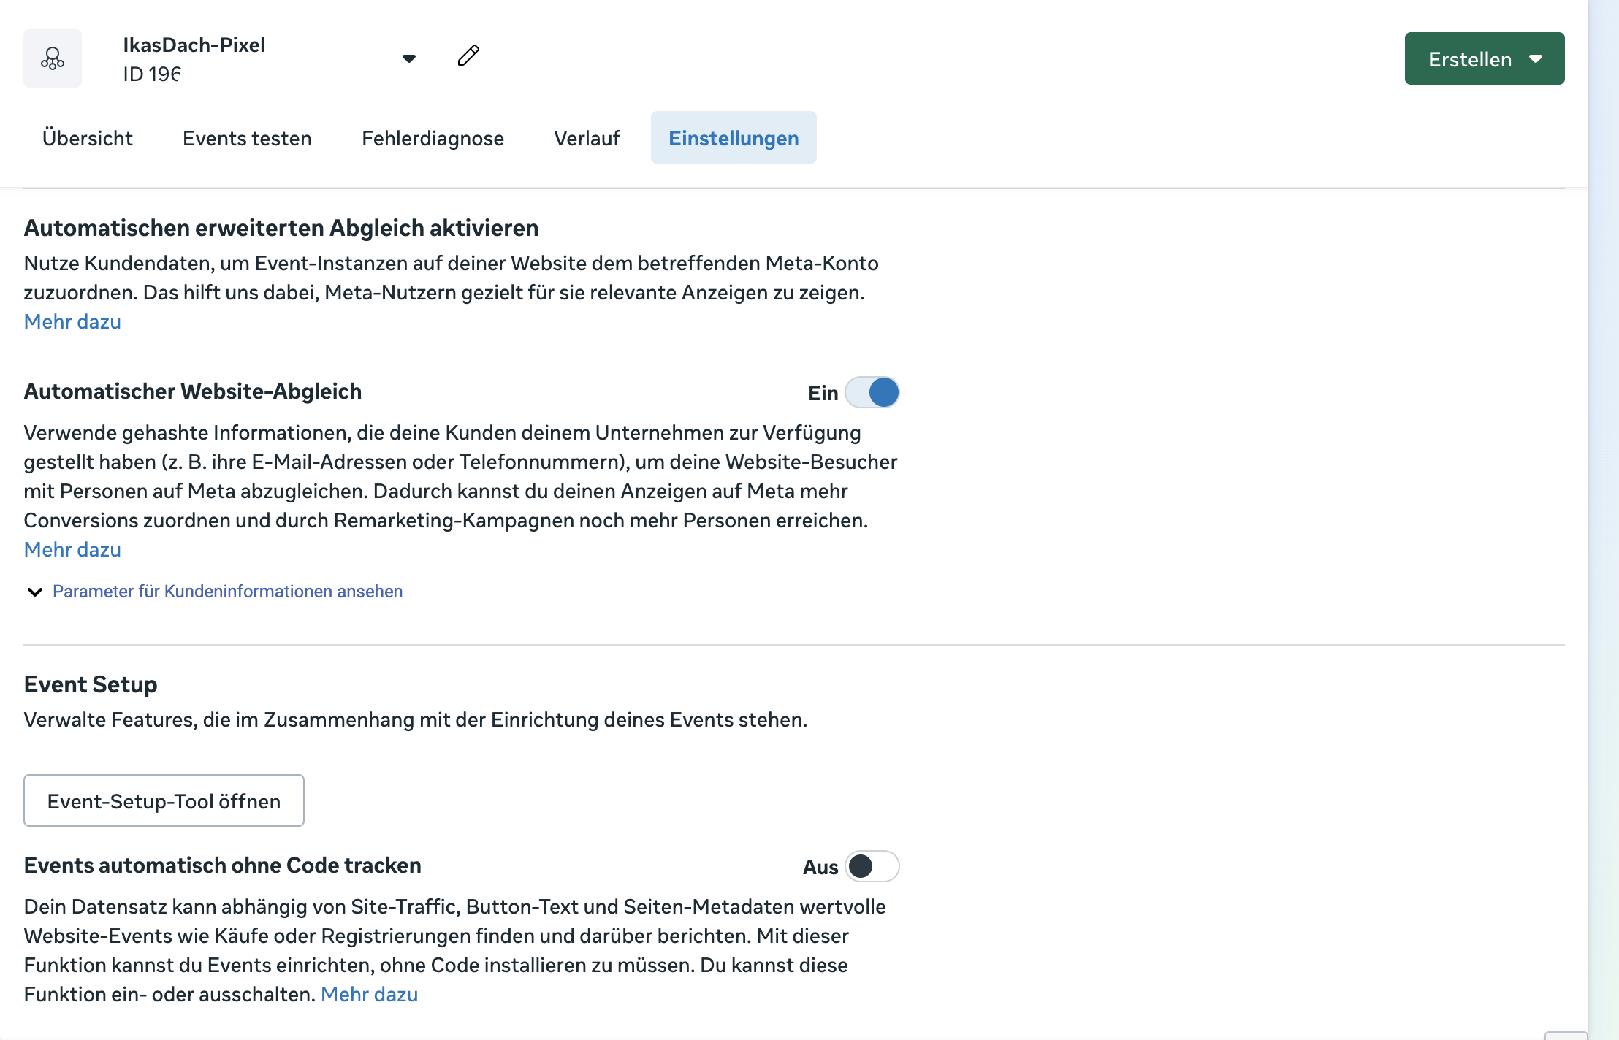This screenshot has width=1619, height=1040.
Task: Click the Event-Setup-Tool öffnen button
Action: tap(164, 801)
